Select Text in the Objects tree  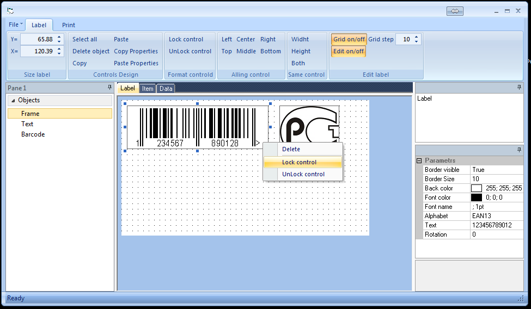click(x=27, y=124)
